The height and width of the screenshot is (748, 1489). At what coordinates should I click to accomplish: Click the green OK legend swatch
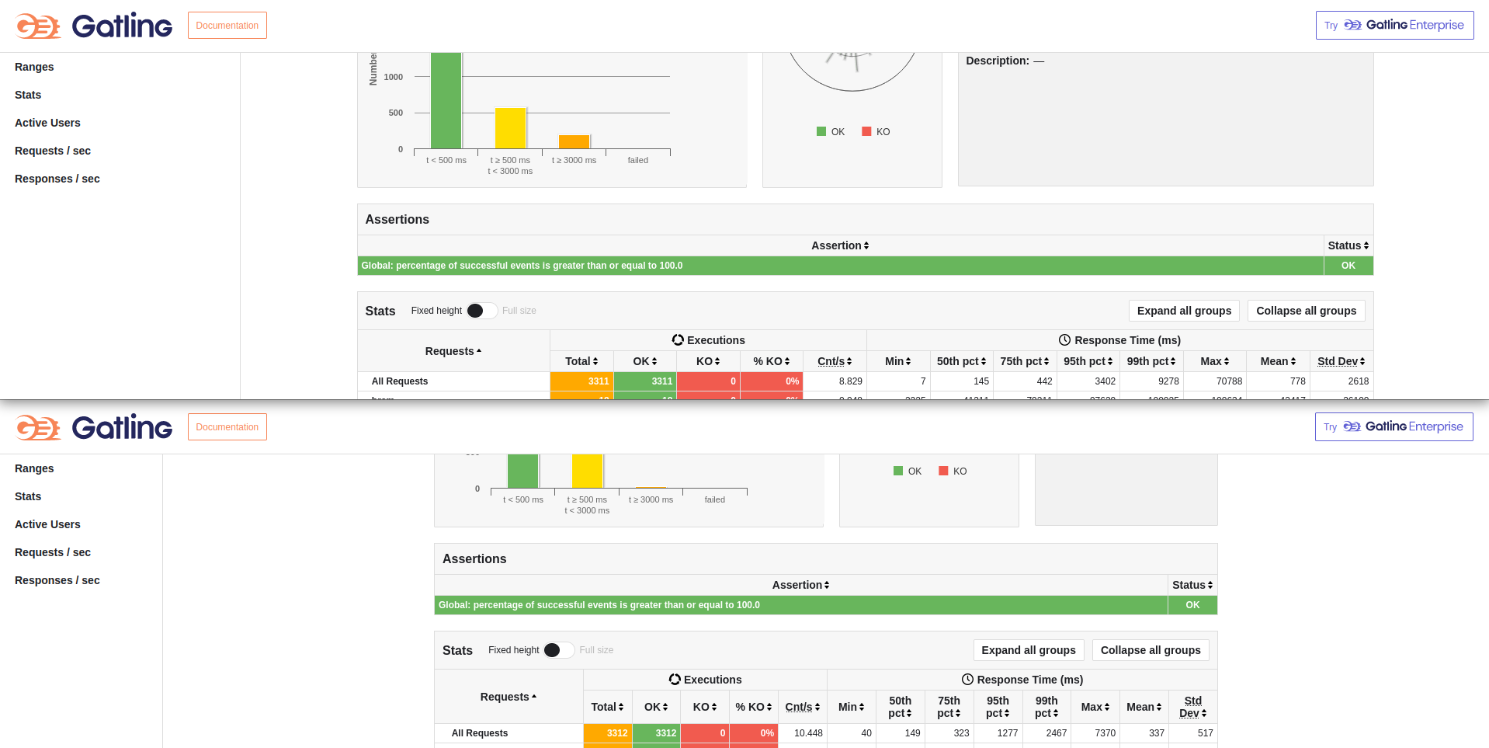(x=820, y=131)
